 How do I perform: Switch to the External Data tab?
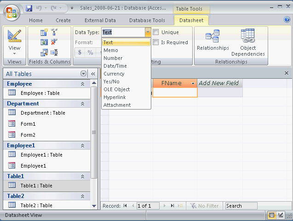coord(100,20)
